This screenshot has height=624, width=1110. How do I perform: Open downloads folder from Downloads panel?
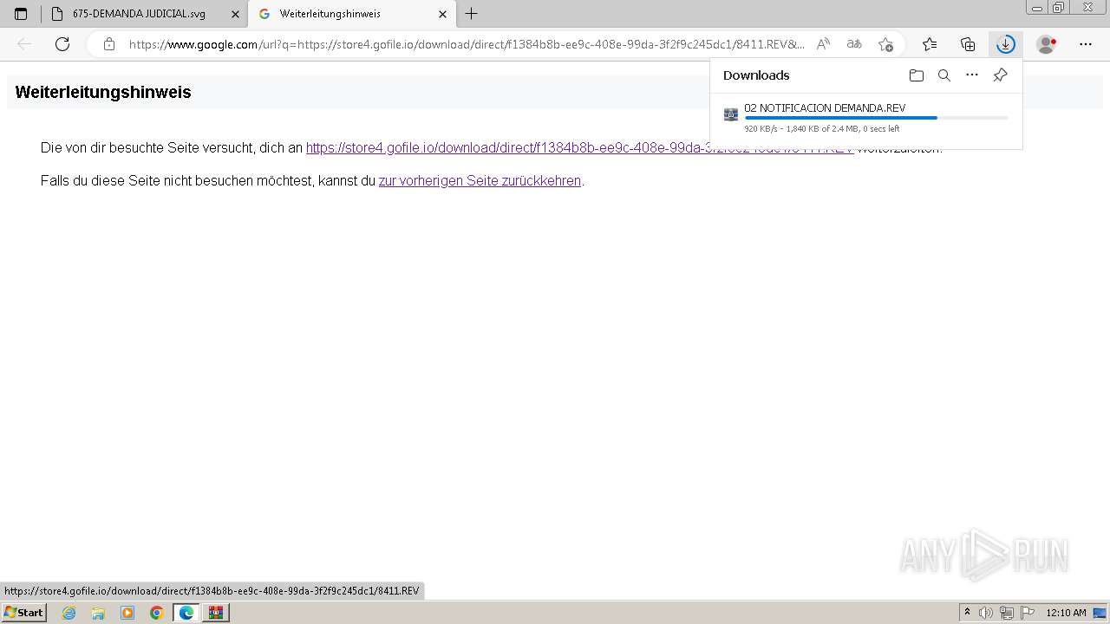coord(917,75)
